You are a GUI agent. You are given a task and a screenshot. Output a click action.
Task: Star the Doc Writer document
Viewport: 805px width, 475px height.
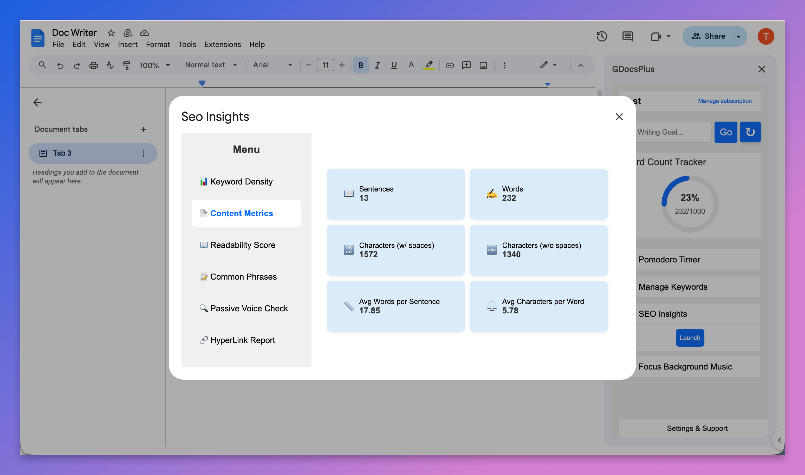point(111,33)
